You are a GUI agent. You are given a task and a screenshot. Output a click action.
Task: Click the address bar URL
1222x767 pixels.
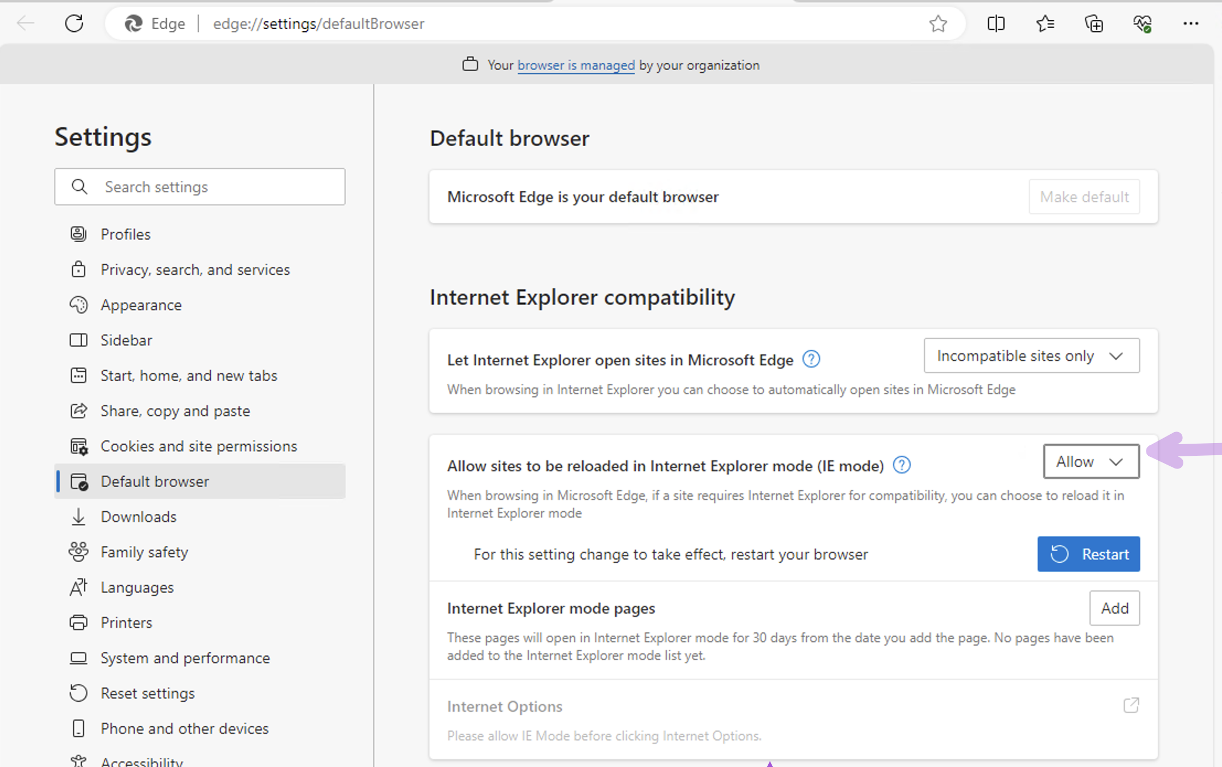pyautogui.click(x=318, y=24)
